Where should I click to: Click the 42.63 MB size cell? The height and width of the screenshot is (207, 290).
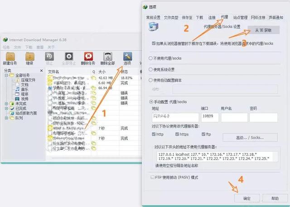pos(106,78)
